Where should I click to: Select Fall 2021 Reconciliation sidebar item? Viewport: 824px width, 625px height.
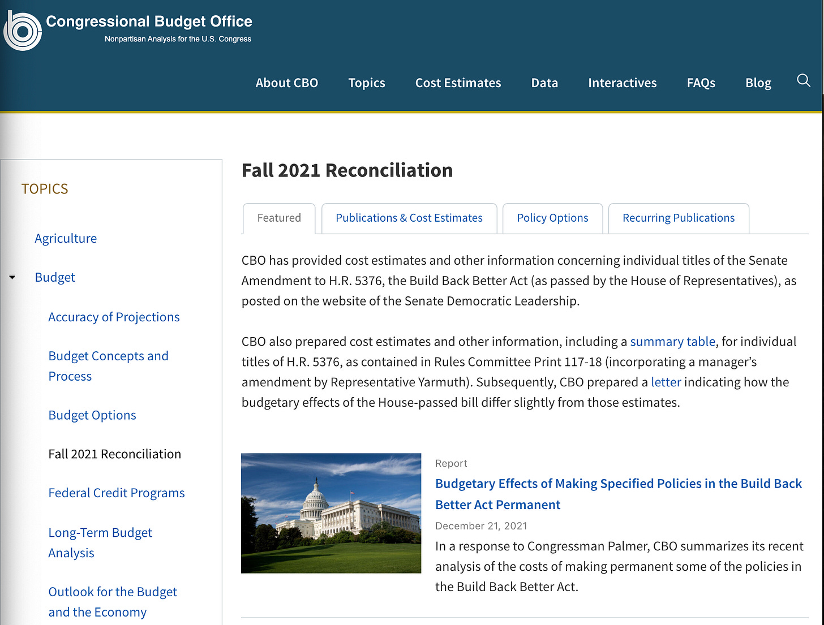click(x=115, y=454)
